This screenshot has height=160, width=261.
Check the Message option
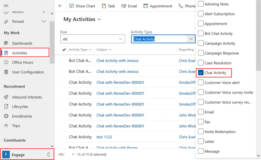point(201,151)
